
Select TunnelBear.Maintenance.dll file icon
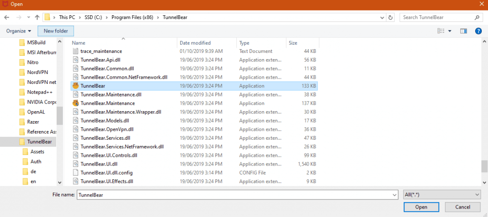point(75,94)
